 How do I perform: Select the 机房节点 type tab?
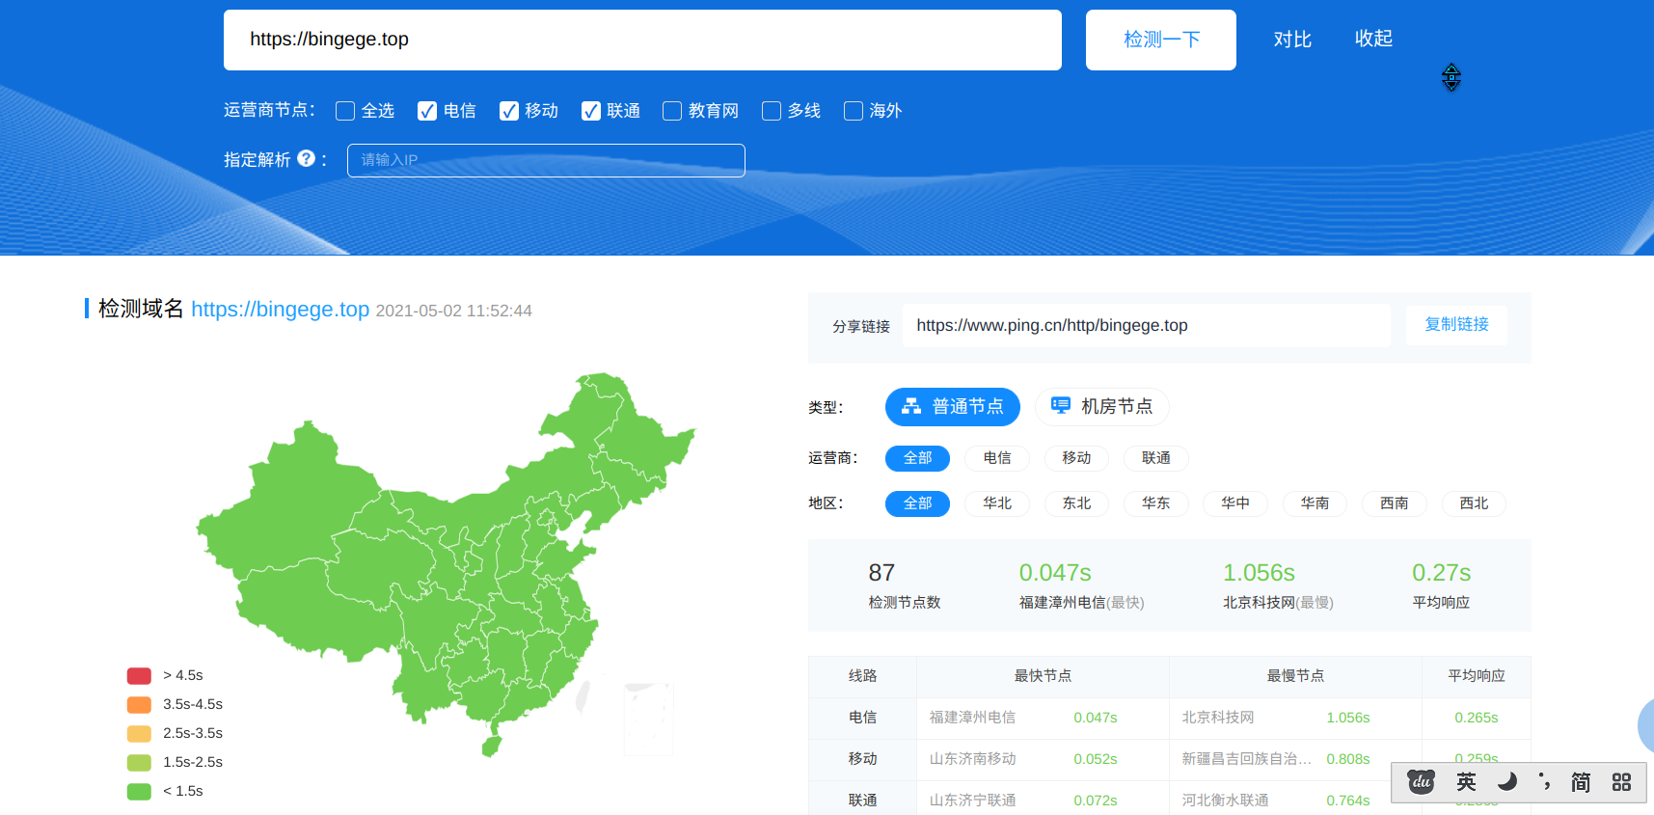1102,406
